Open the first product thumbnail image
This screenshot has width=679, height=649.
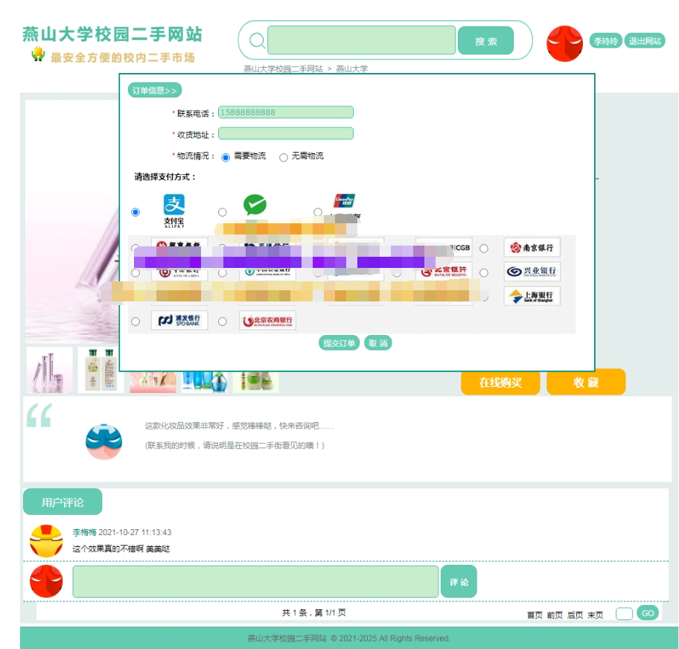[50, 370]
